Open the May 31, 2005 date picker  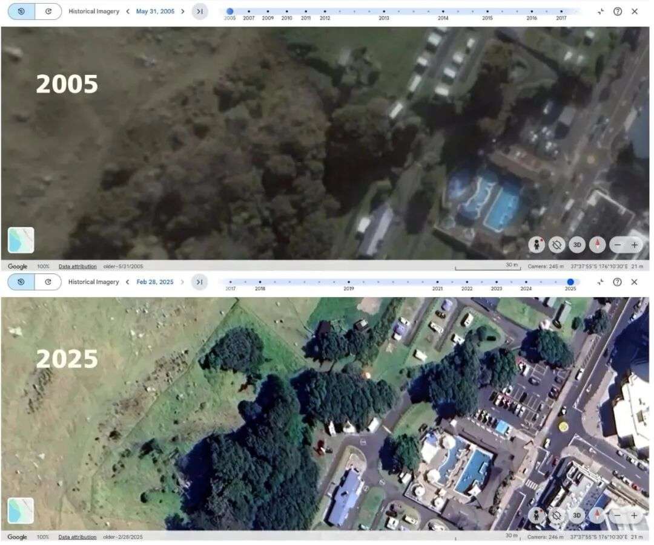[x=155, y=11]
